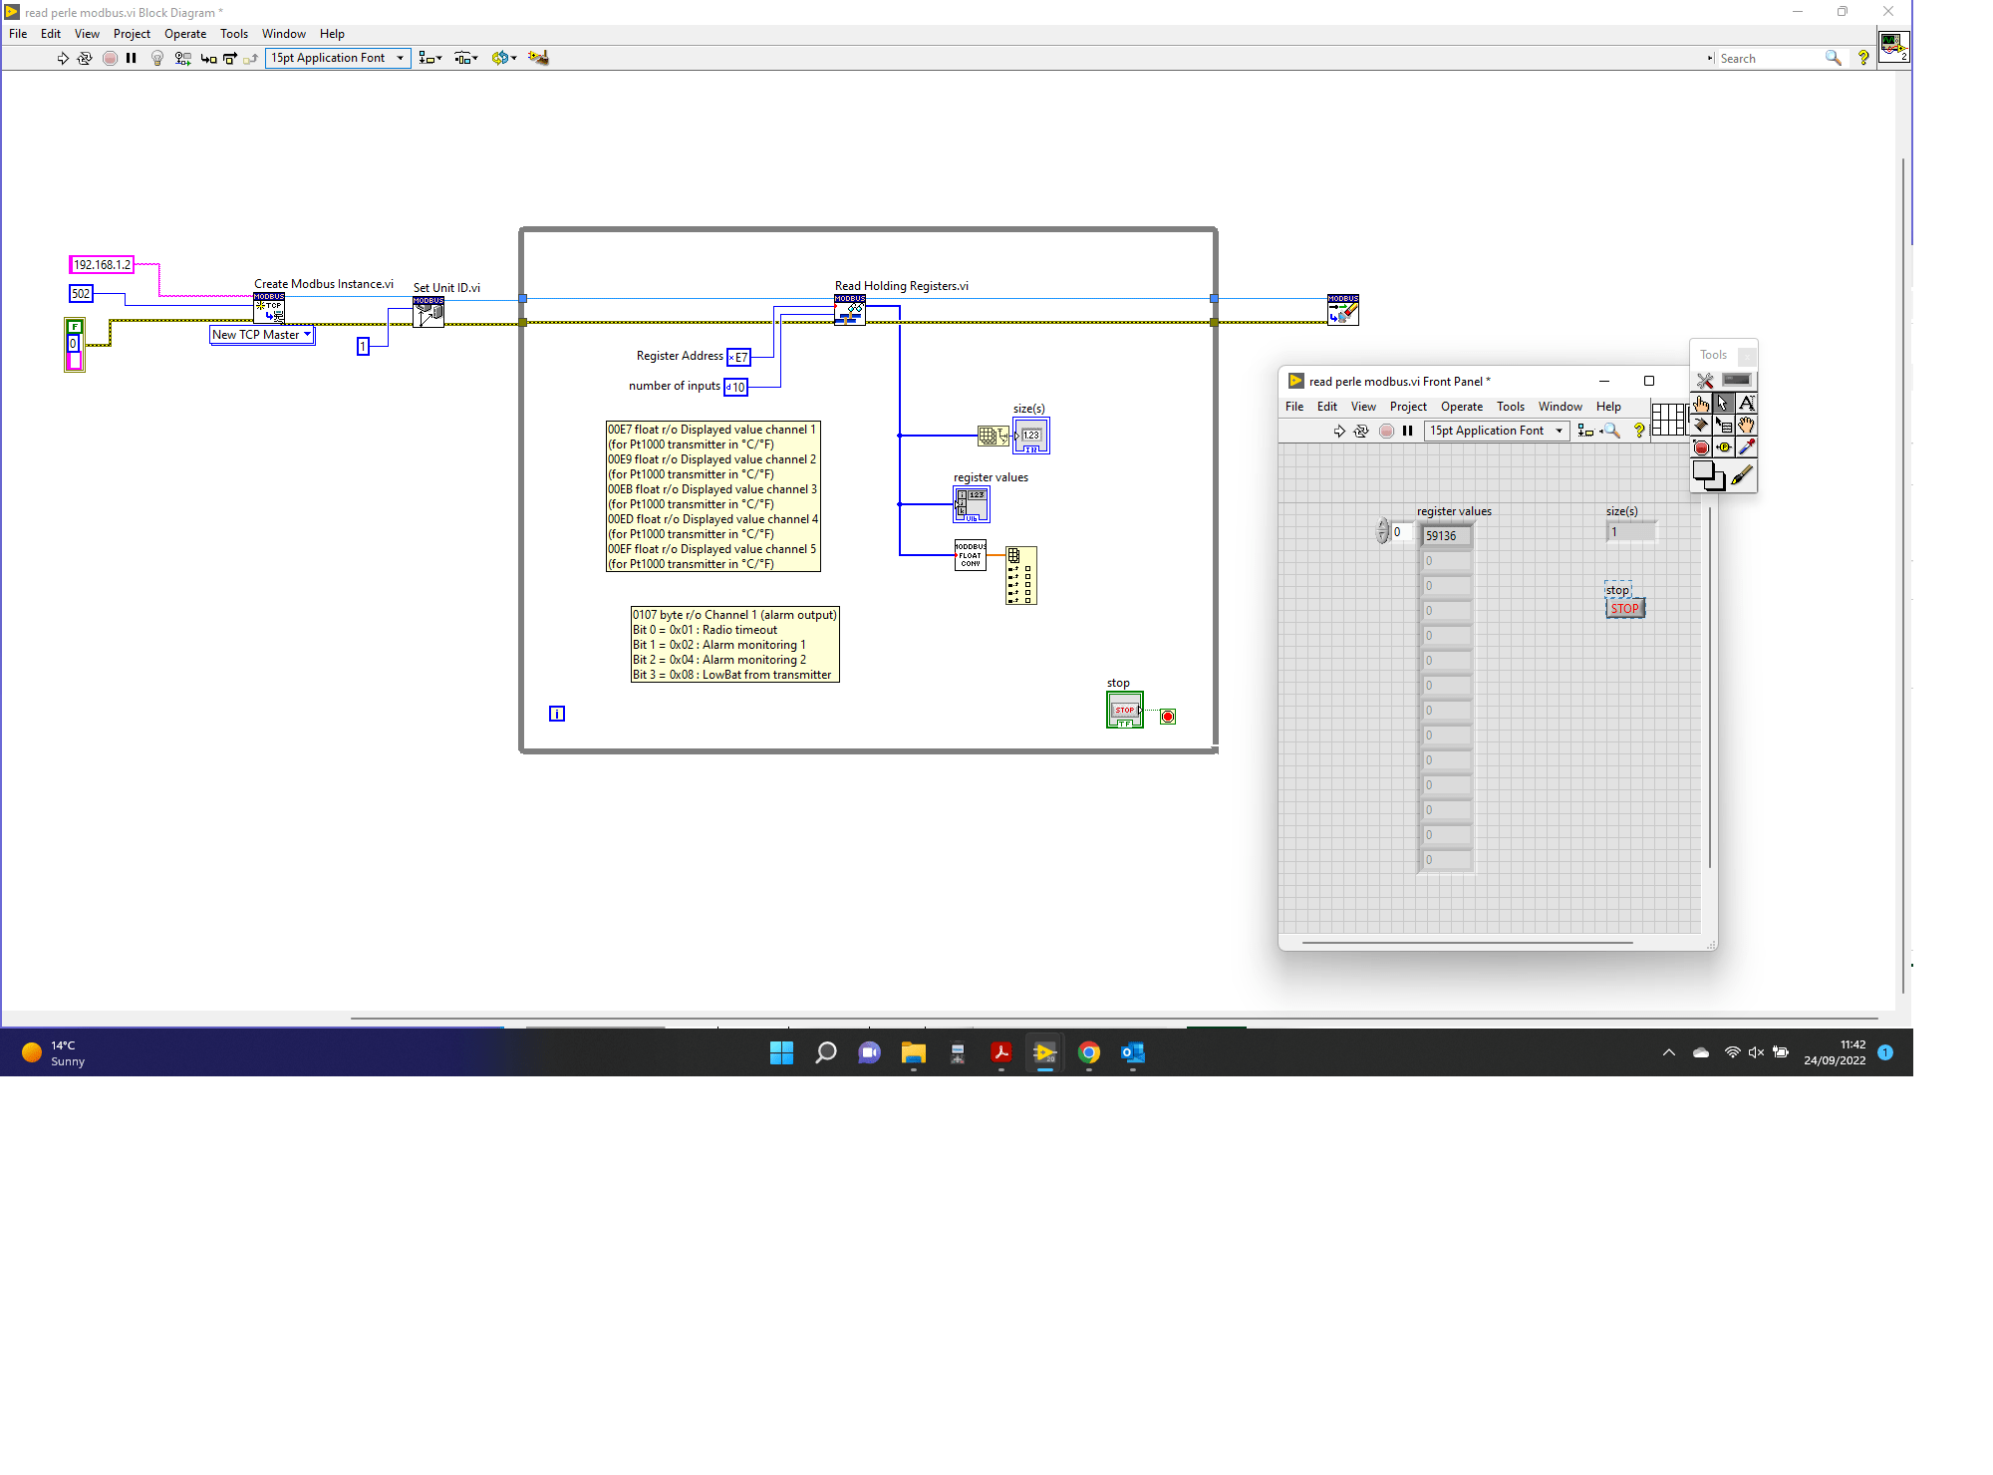Select the Scroll Window hand tool
The height and width of the screenshot is (1475, 1993).
click(1746, 426)
